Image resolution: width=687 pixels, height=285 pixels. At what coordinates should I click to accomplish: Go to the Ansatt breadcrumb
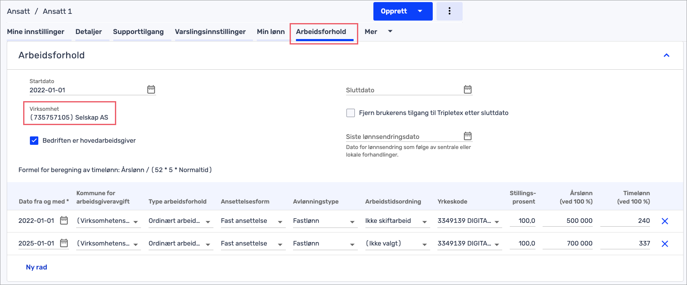pos(19,11)
